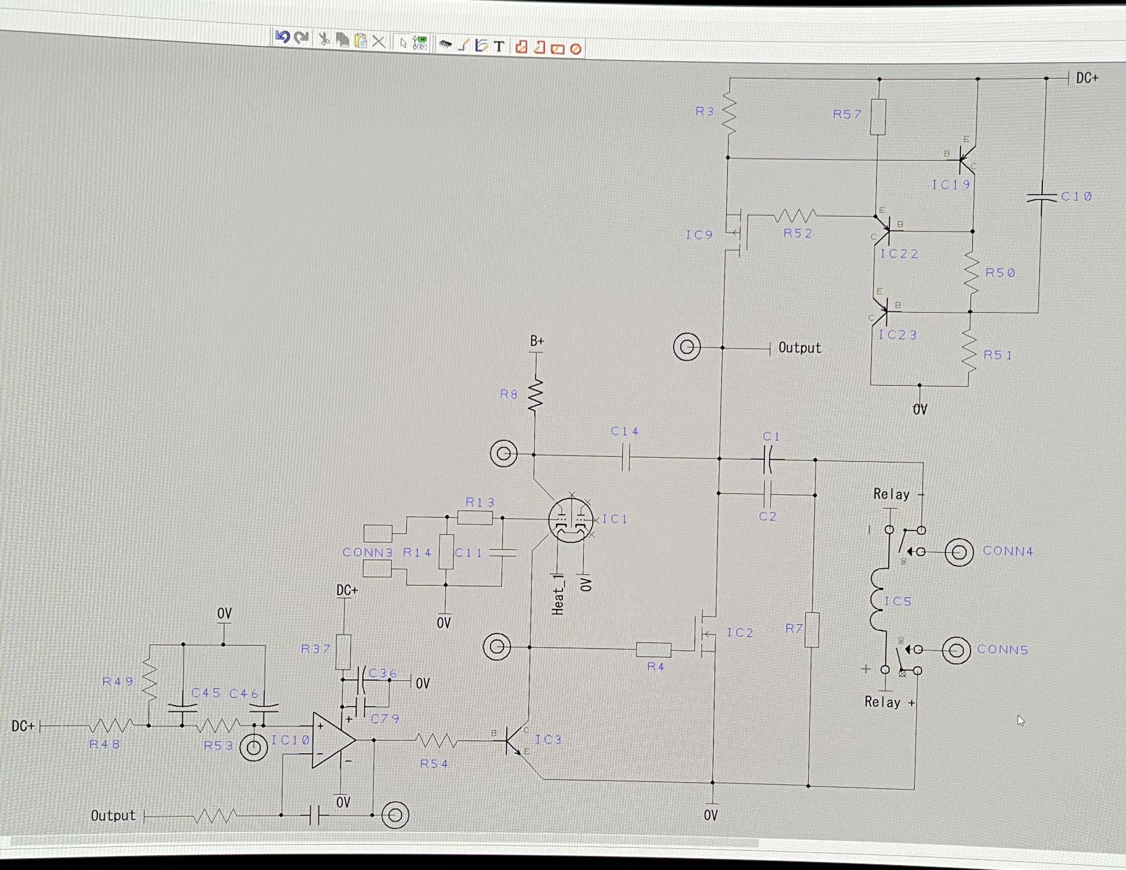The height and width of the screenshot is (870, 1126).
Task: Select the R48 resistor zigzag
Action: click(111, 726)
